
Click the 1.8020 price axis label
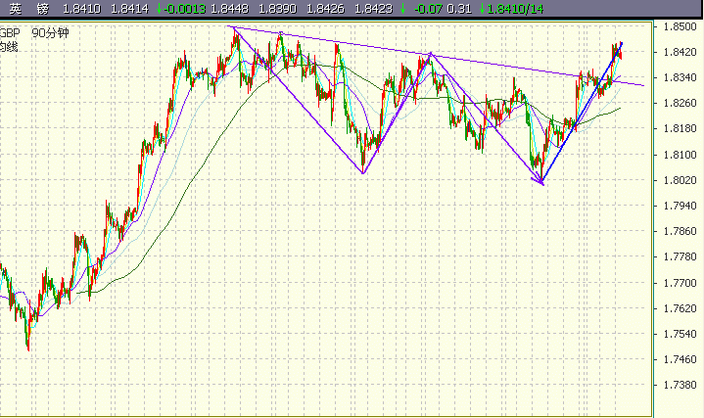point(680,180)
